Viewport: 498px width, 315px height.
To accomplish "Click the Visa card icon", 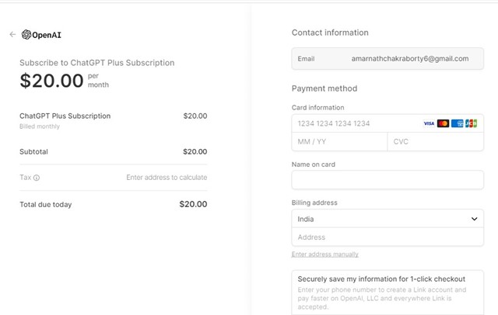I will pos(429,123).
